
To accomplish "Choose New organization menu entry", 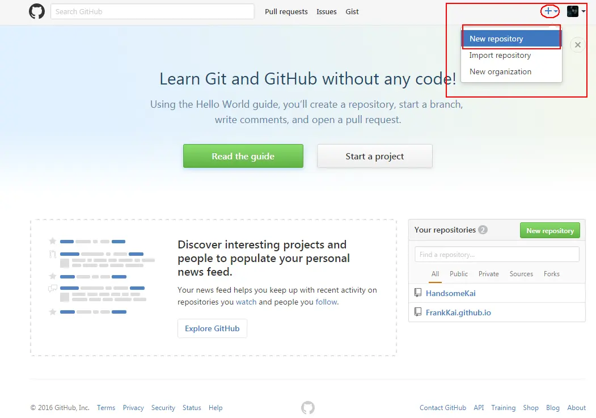I will point(512,72).
